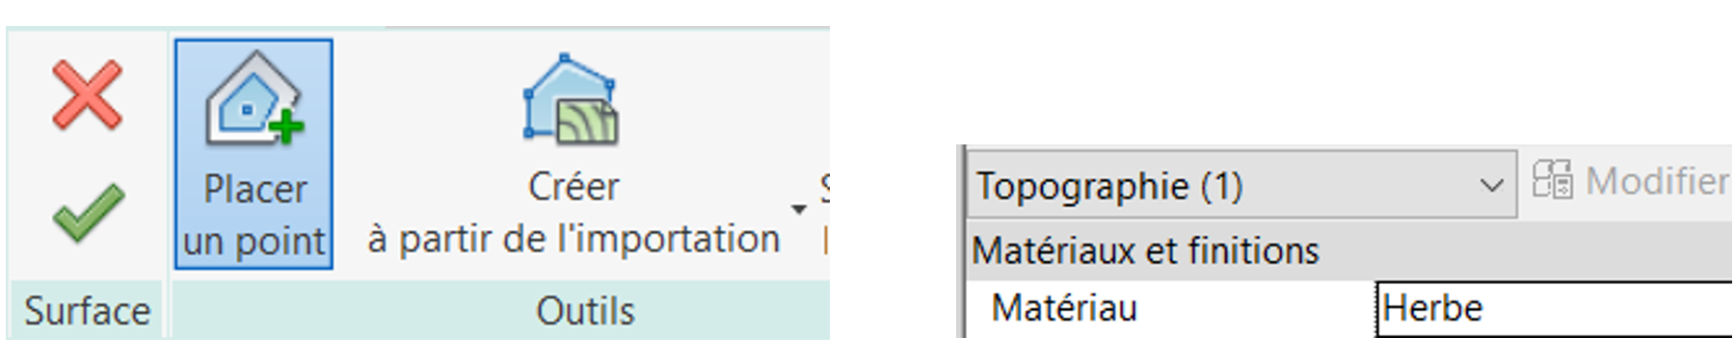Click the à partir de l'importation text
Image resolution: width=1735 pixels, height=363 pixels.
[x=574, y=239]
